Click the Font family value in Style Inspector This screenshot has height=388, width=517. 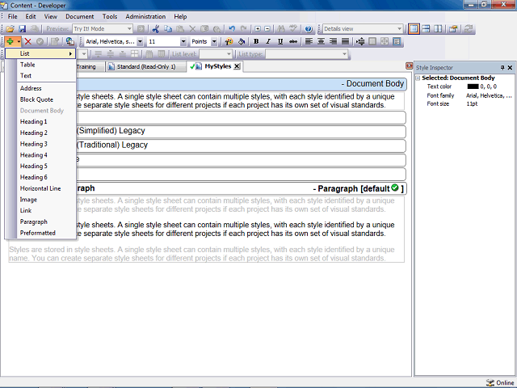click(x=489, y=95)
